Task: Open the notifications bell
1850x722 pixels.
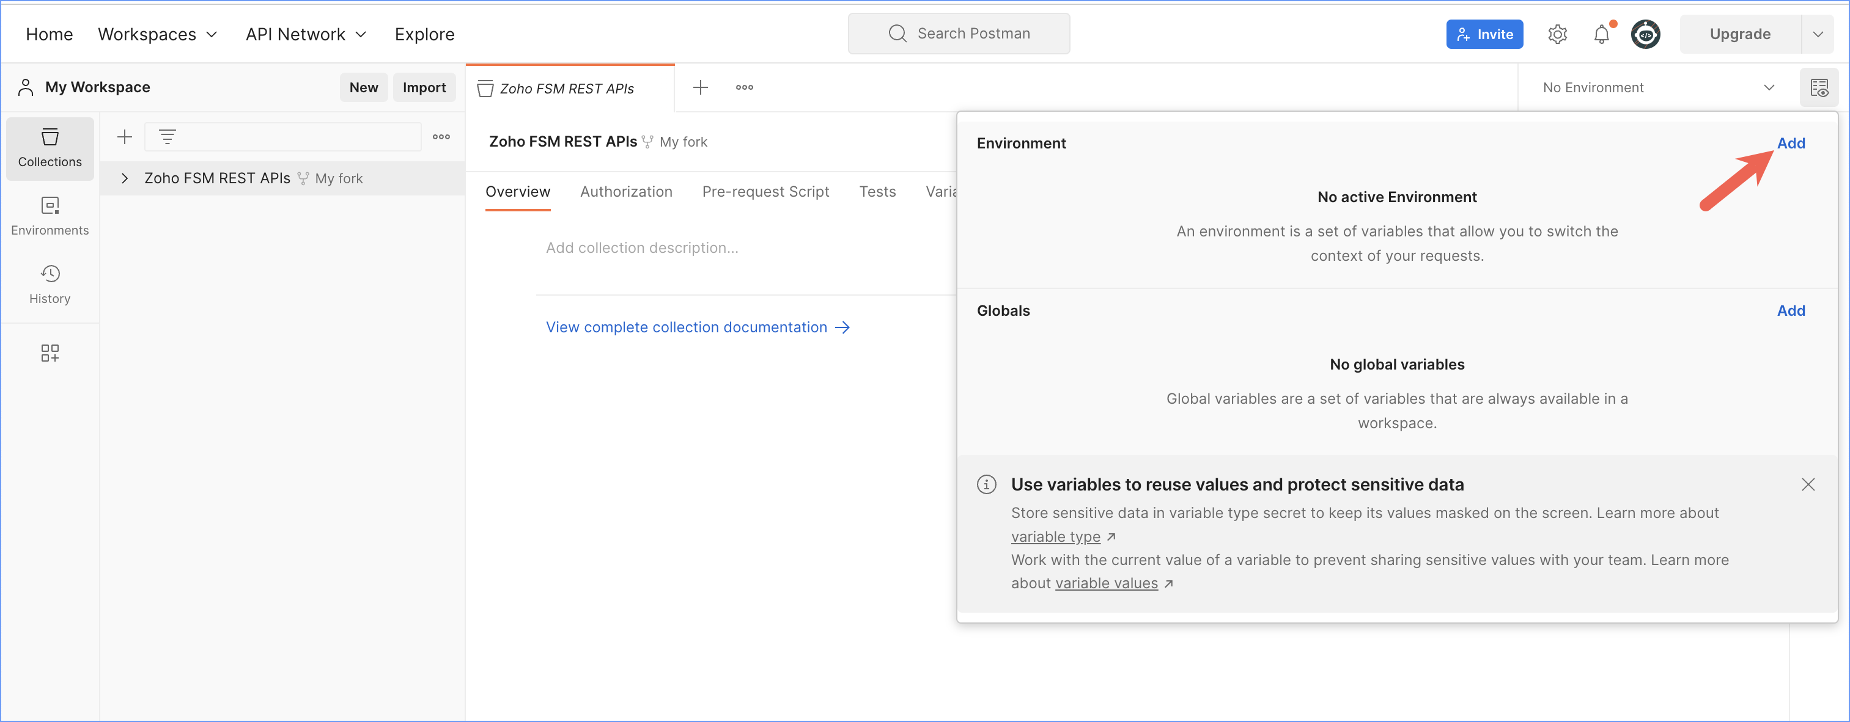Action: tap(1602, 34)
